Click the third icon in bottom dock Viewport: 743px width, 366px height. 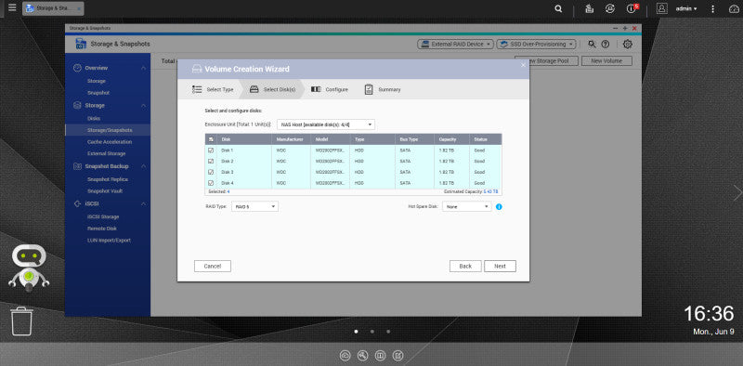point(380,355)
